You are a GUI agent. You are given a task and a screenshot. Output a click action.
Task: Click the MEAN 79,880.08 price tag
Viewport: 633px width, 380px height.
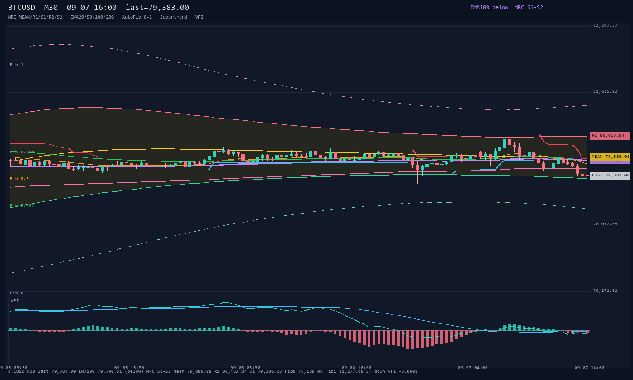click(x=610, y=157)
